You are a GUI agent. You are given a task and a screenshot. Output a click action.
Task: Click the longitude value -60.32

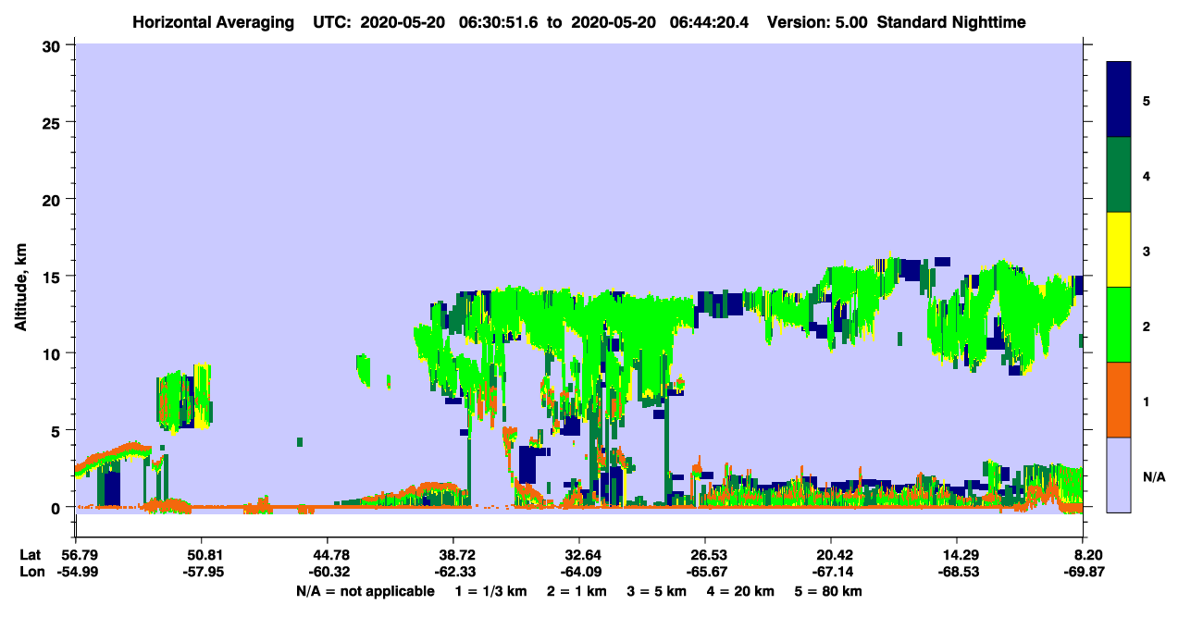[328, 573]
